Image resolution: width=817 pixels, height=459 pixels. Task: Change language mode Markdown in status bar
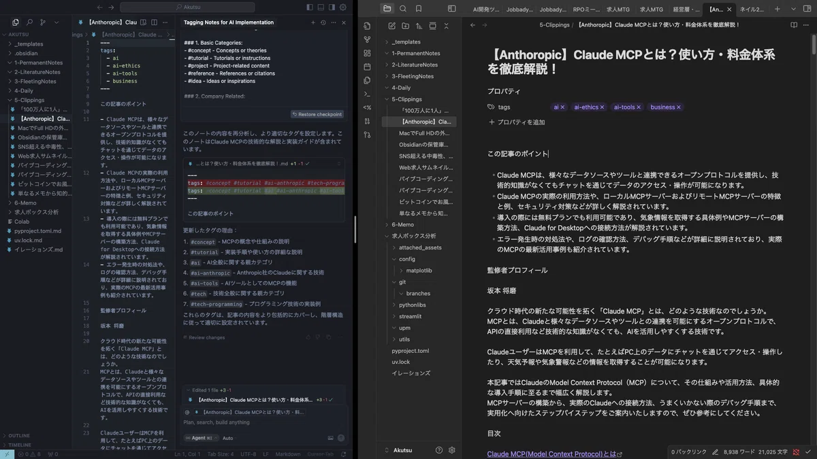click(x=287, y=454)
